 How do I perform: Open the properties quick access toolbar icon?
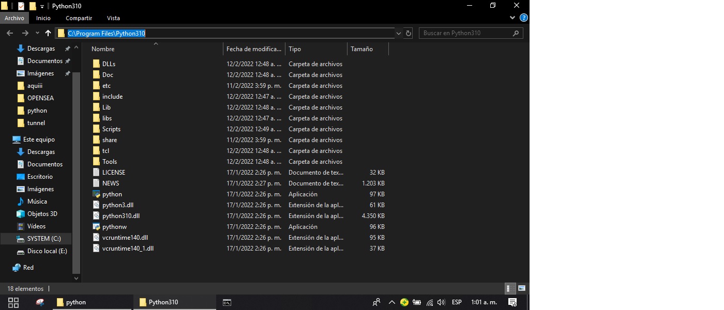[21, 6]
